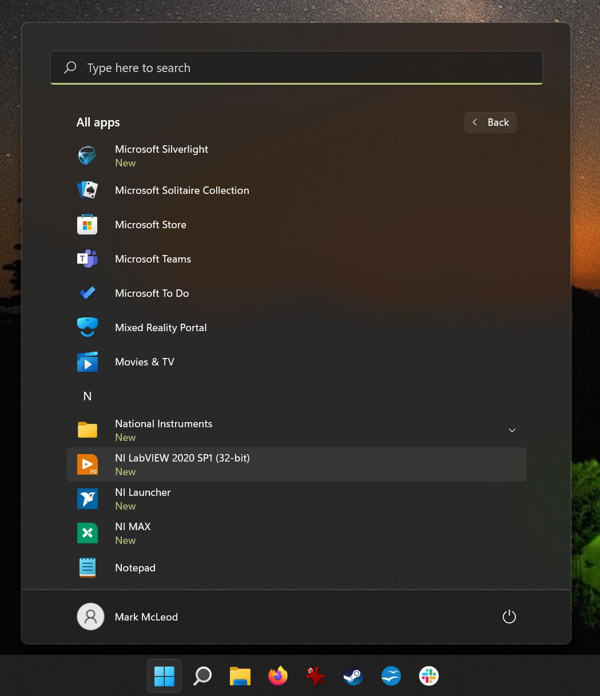
Task: Focus the 'Type here to search' field
Action: (296, 67)
